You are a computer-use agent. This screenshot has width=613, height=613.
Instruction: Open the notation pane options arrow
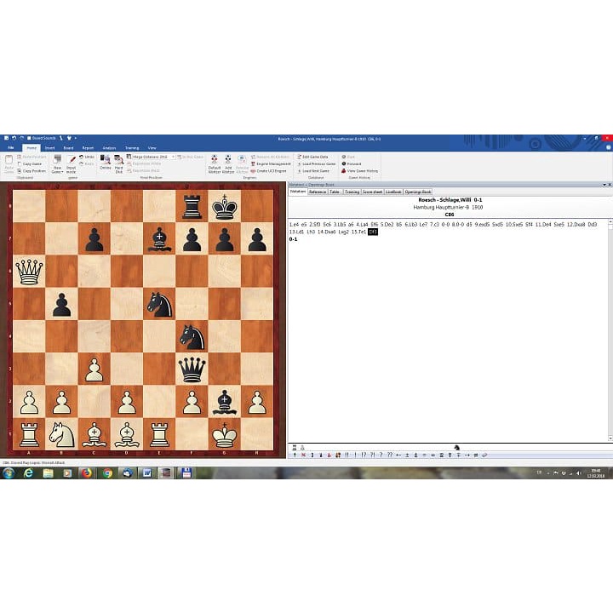tap(604, 185)
